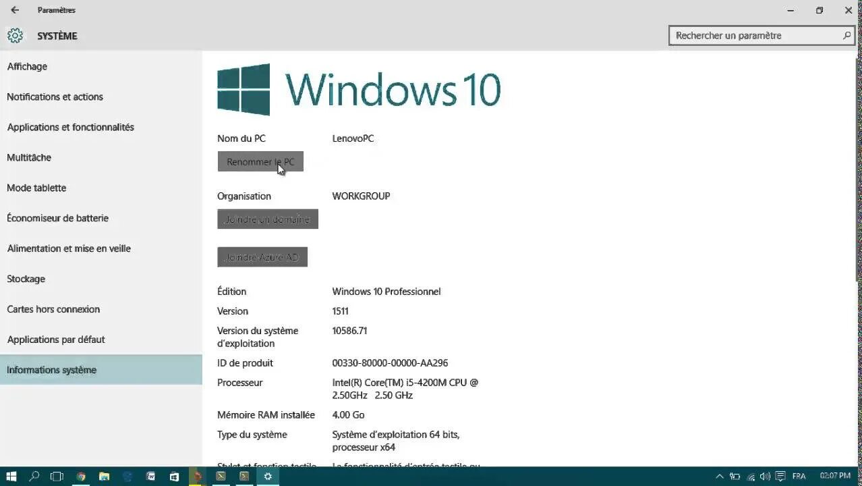Click Joindre Azure AD button
The image size is (862, 486).
262,257
